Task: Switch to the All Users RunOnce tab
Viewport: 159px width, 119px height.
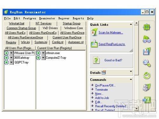Action: (72, 33)
